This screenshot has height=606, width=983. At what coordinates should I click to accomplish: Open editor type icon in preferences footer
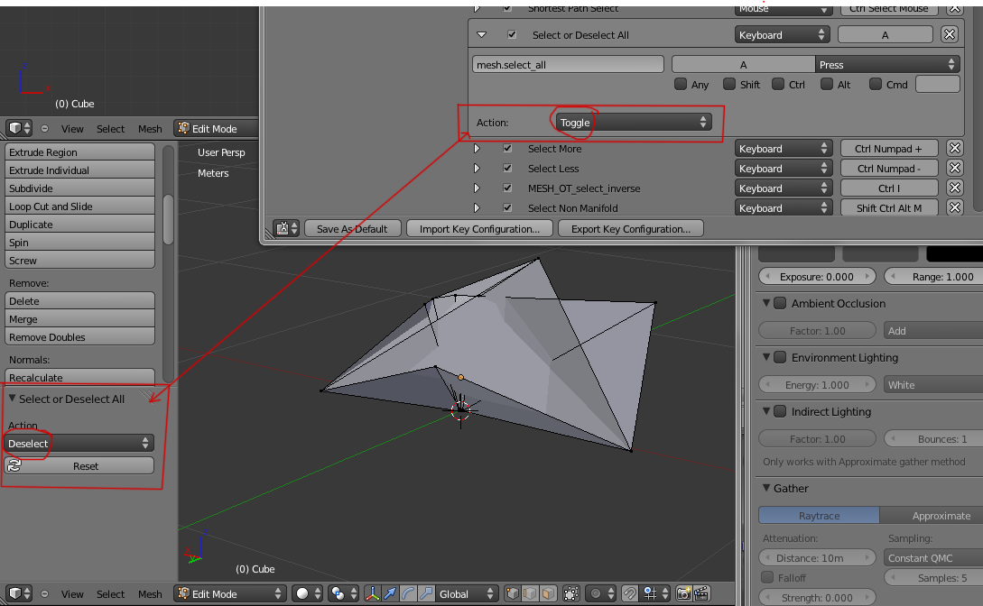coord(286,228)
